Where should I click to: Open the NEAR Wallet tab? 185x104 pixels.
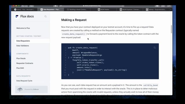click(103, 10)
